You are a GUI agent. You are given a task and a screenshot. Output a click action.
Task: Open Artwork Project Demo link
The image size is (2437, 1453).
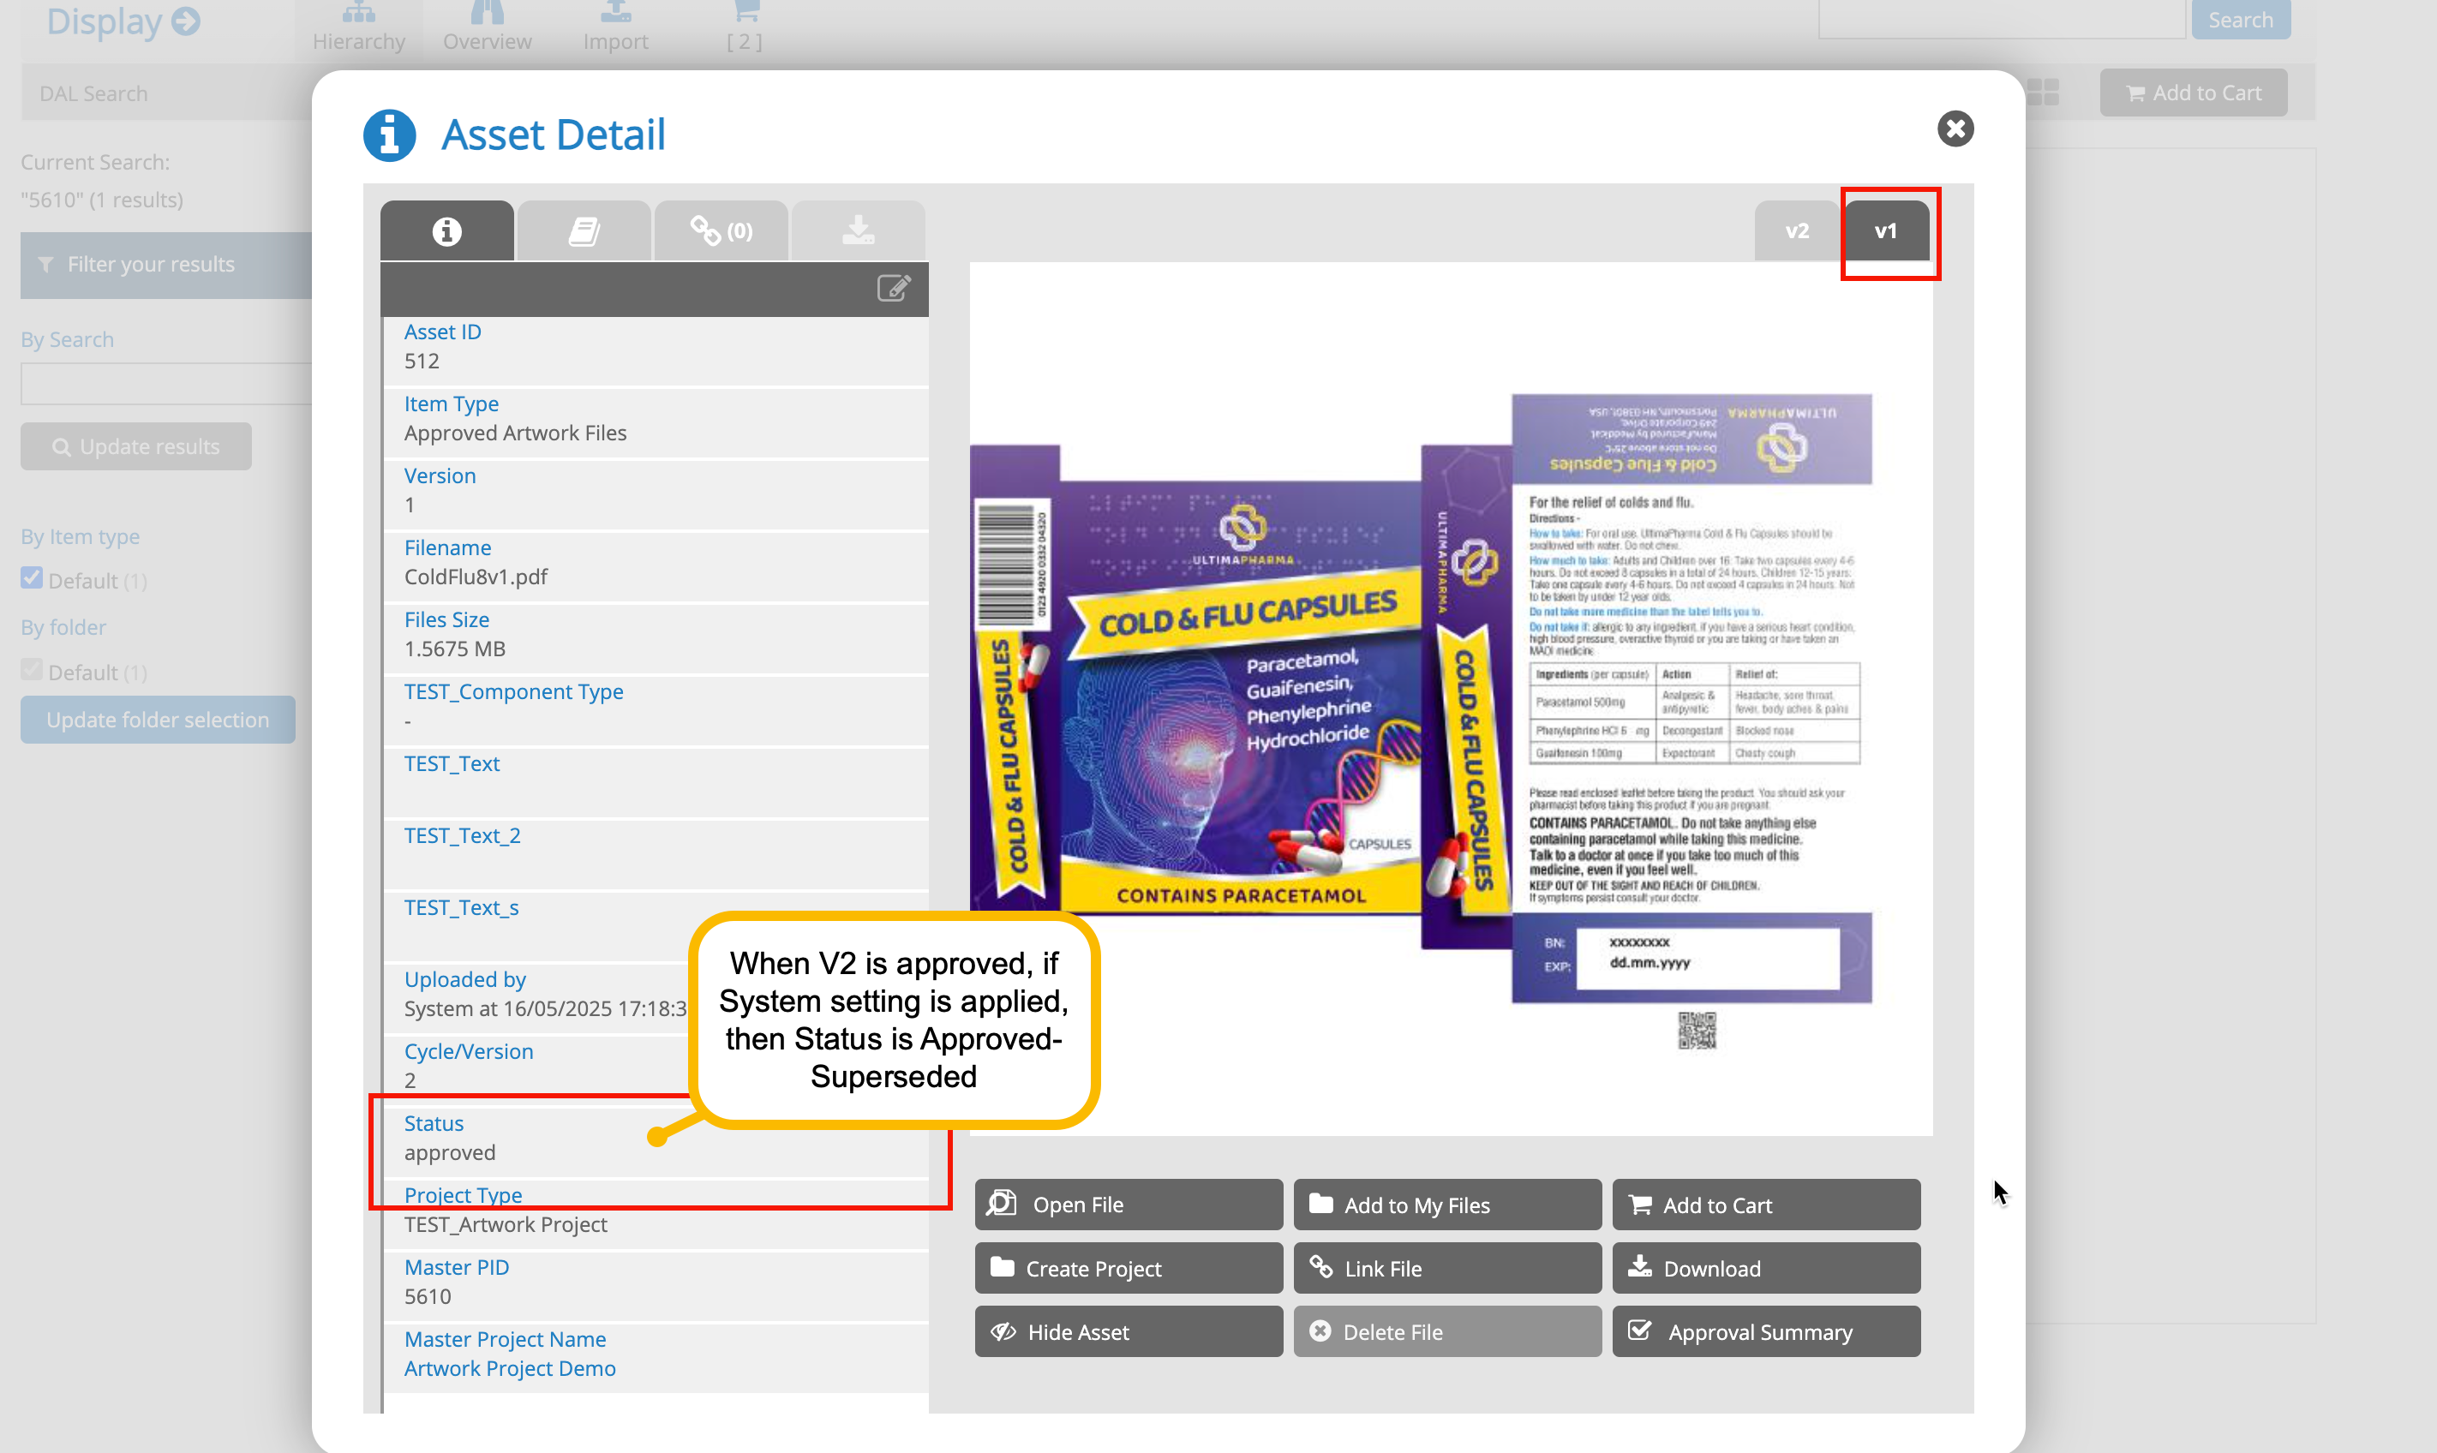tap(509, 1368)
